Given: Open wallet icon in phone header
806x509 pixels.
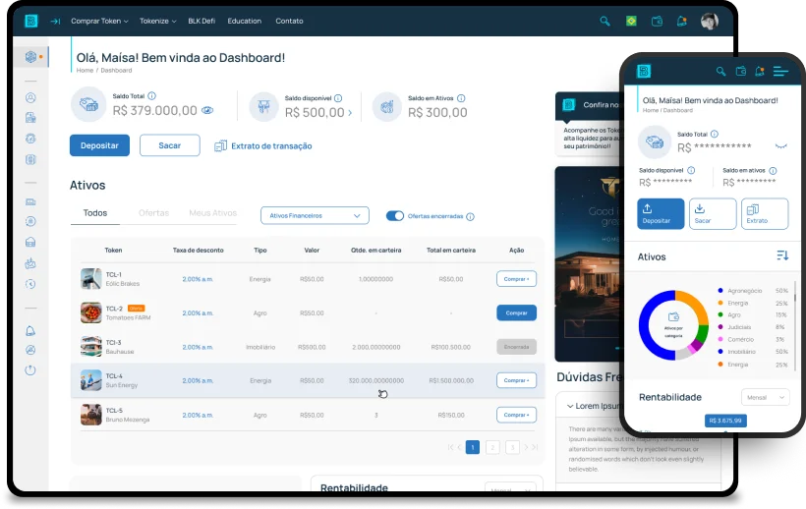Looking at the screenshot, I should (x=741, y=72).
